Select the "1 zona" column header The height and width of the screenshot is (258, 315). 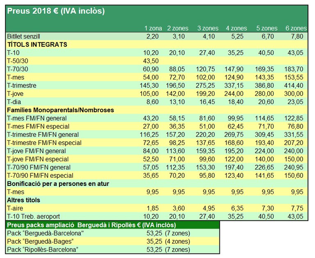[x=153, y=28]
